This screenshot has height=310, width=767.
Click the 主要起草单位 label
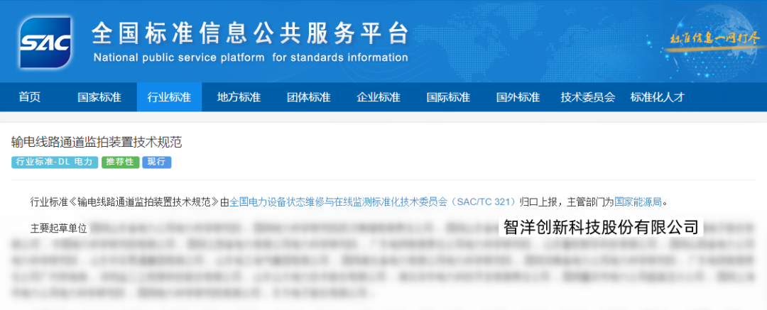58,228
